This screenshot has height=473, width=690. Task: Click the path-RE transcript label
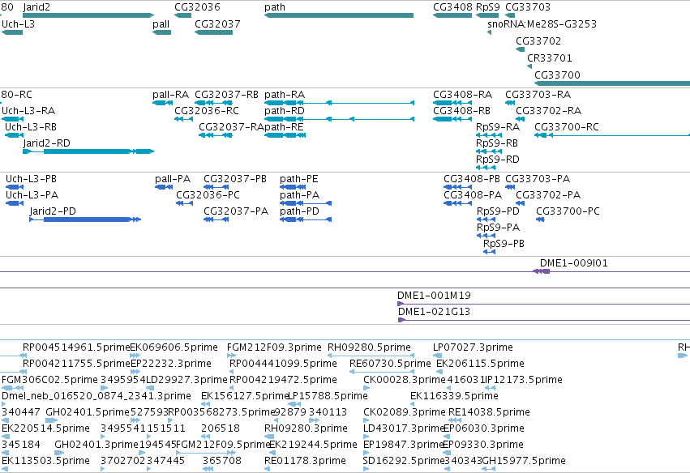[x=284, y=127]
